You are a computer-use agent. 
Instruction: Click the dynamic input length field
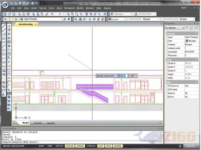[x=123, y=76]
